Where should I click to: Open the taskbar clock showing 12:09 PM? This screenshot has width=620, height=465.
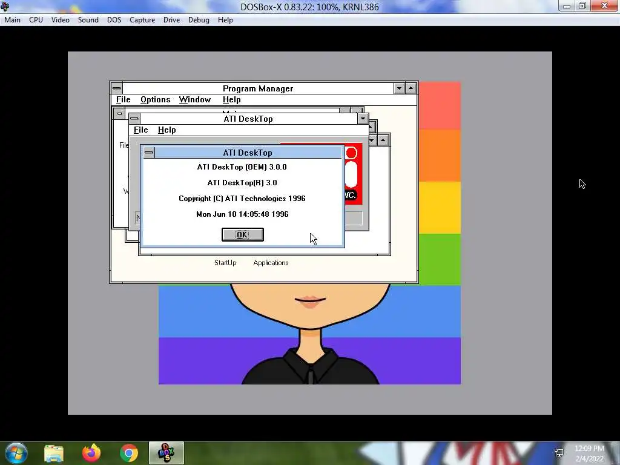point(590,453)
